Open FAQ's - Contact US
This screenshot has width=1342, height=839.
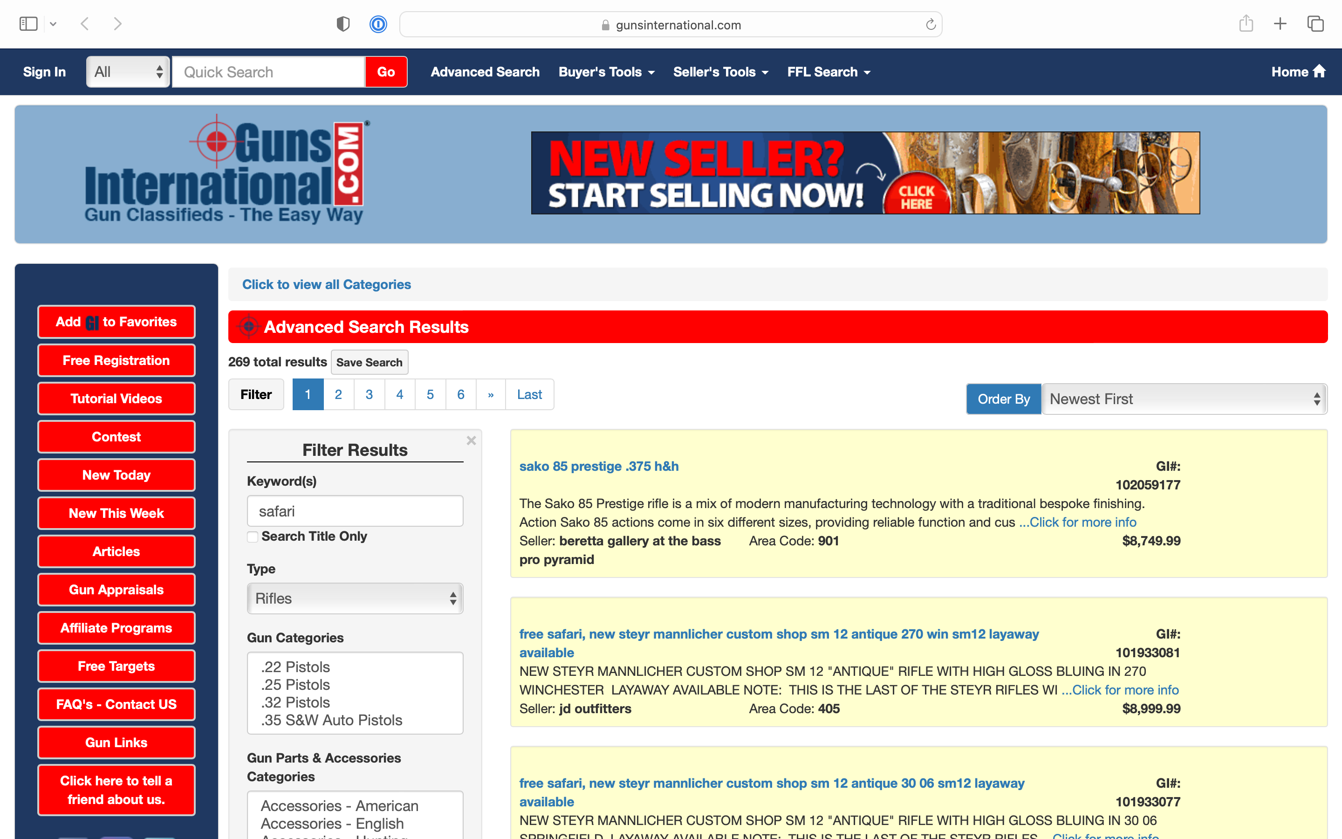tap(116, 705)
